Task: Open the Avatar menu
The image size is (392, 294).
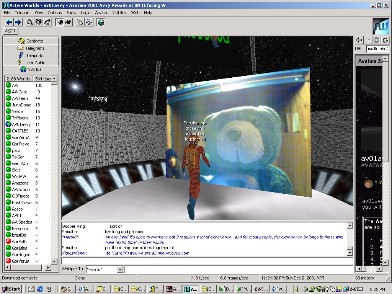Action: (x=101, y=13)
